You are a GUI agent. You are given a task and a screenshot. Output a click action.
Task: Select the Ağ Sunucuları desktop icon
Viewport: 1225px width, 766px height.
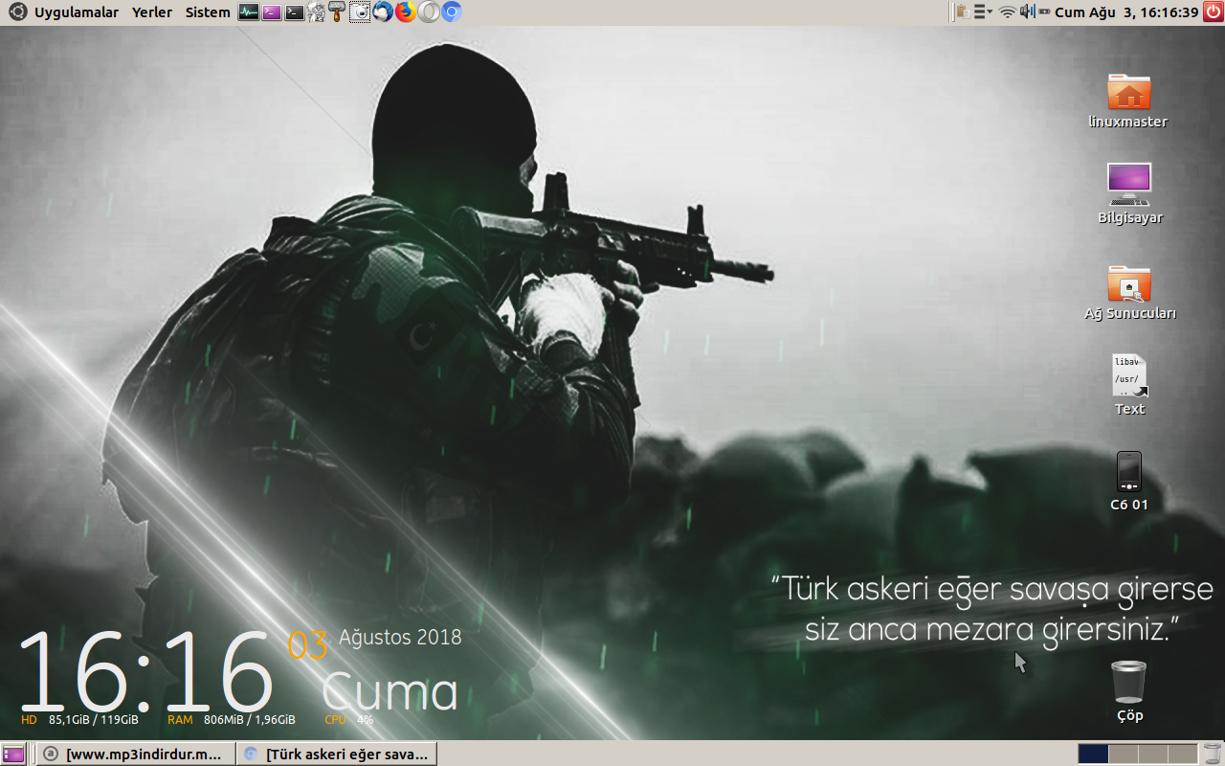click(1129, 292)
